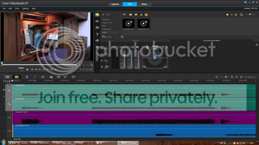Undo the last action in timeline toolbar
259x145 pixels.
pos(27,77)
